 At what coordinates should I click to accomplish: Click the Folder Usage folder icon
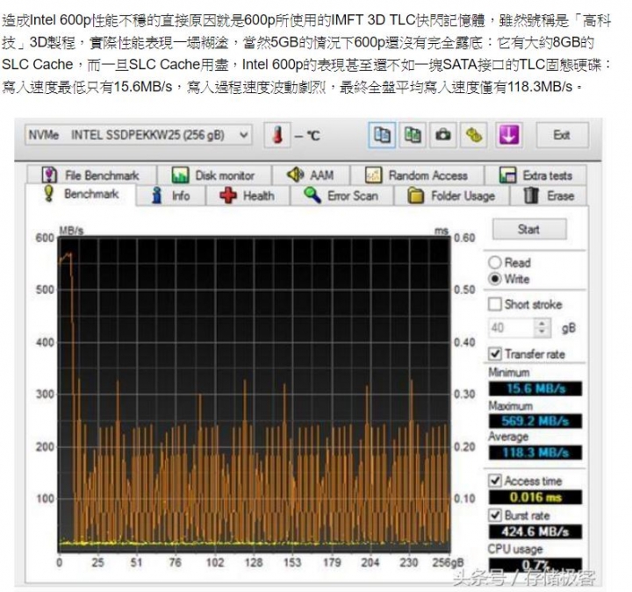(415, 196)
